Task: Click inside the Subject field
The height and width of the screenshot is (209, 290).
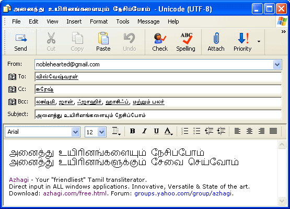Action: (x=158, y=114)
